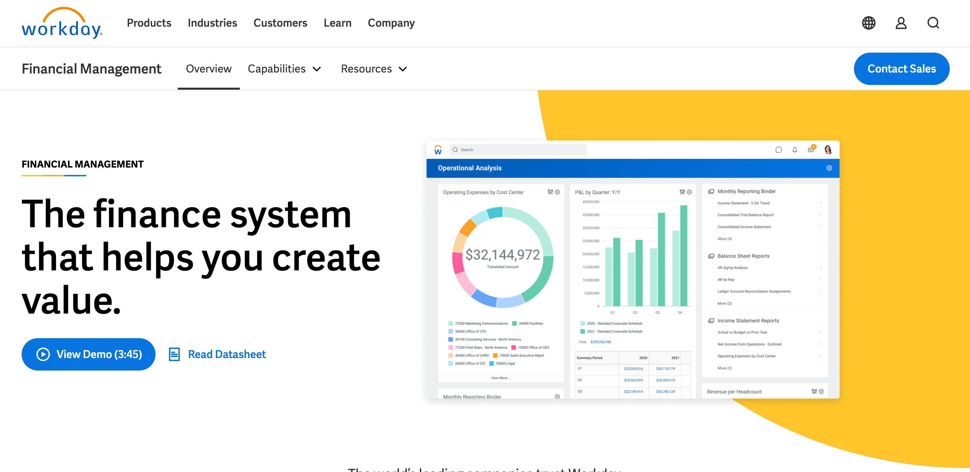The image size is (970, 472).
Task: Expand Consolidated Income Statement chevron
Action: pos(821,227)
